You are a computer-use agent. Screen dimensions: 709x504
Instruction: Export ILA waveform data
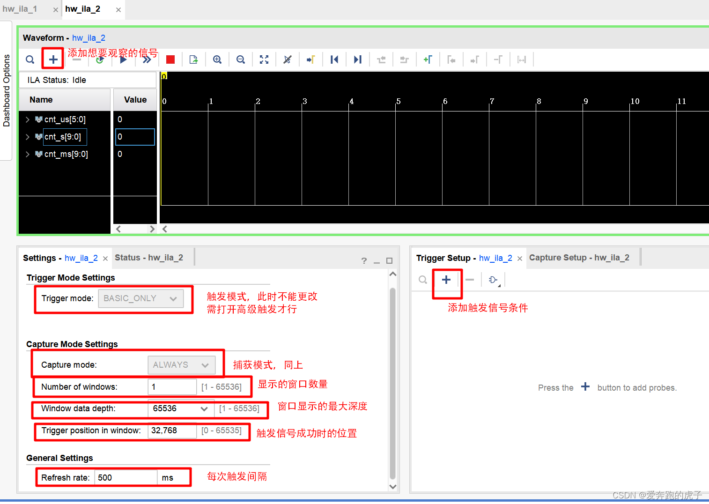point(193,59)
